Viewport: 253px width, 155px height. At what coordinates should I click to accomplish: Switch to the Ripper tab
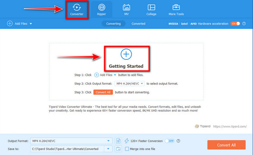[x=102, y=10]
